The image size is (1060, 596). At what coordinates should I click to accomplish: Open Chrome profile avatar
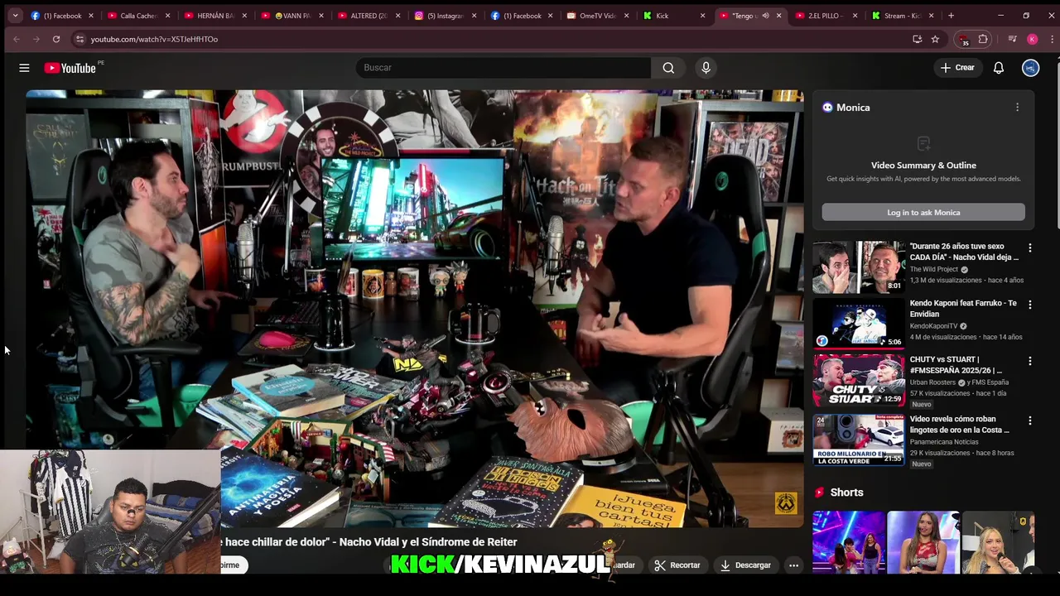(1032, 39)
